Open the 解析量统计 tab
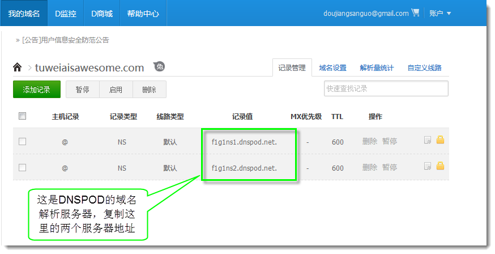Image resolution: width=495 pixels, height=254 pixels. (377, 67)
